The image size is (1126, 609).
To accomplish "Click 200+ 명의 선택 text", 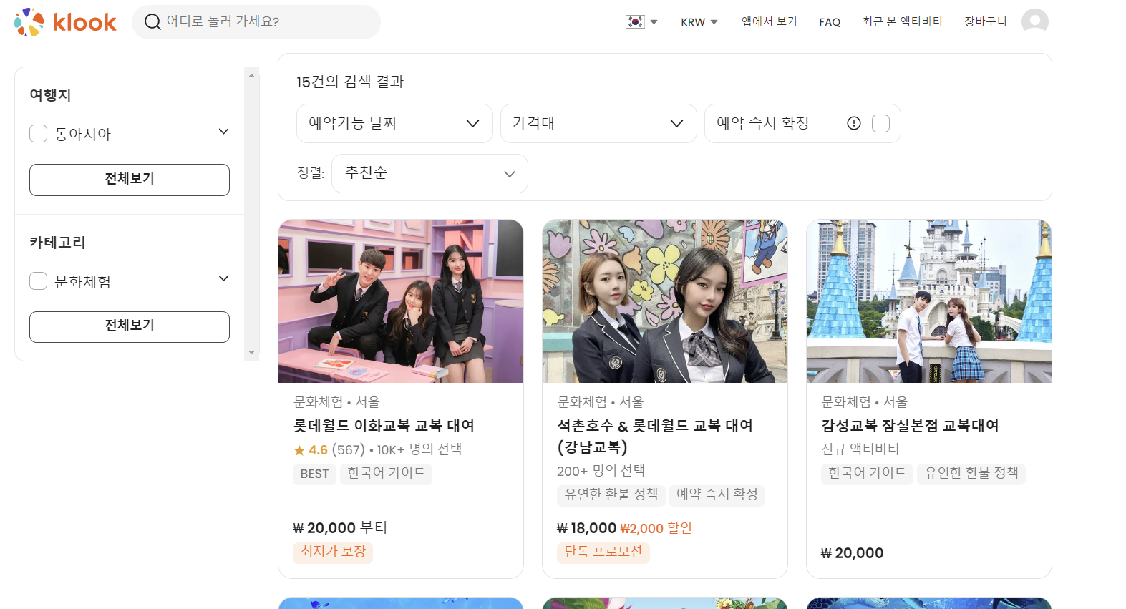I will coord(601,471).
